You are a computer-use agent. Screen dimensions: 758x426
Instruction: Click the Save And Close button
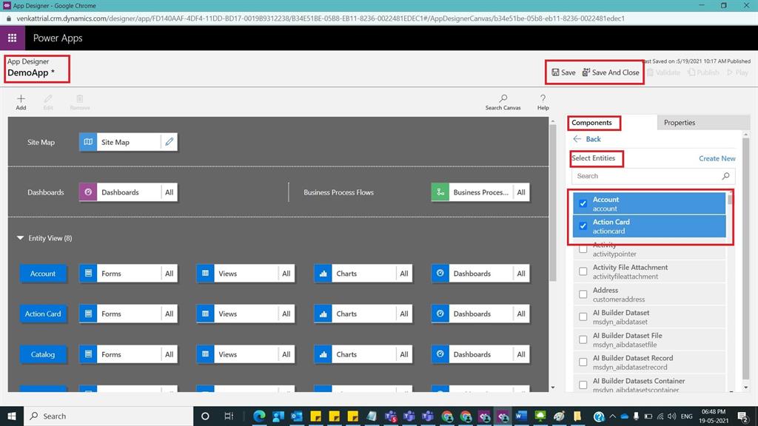pyautogui.click(x=610, y=72)
